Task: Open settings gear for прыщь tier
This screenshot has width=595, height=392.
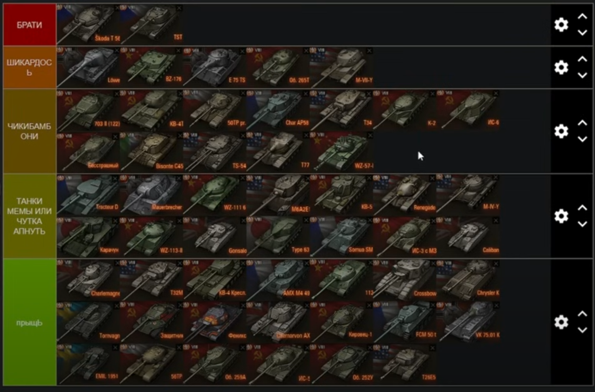Action: [561, 322]
